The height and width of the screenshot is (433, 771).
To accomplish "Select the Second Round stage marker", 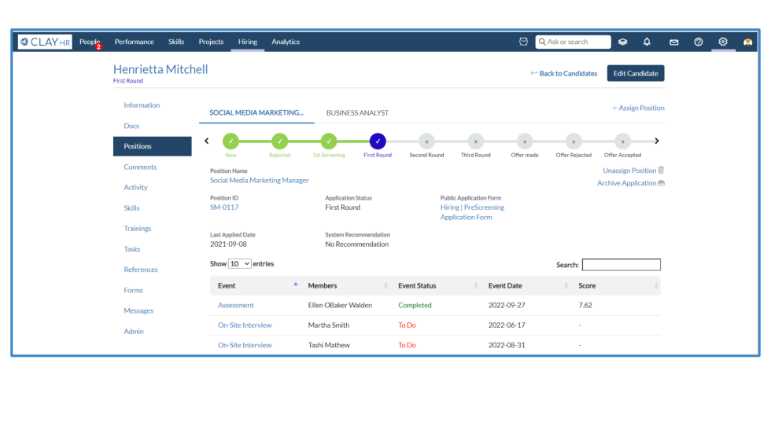I will pyautogui.click(x=426, y=141).
